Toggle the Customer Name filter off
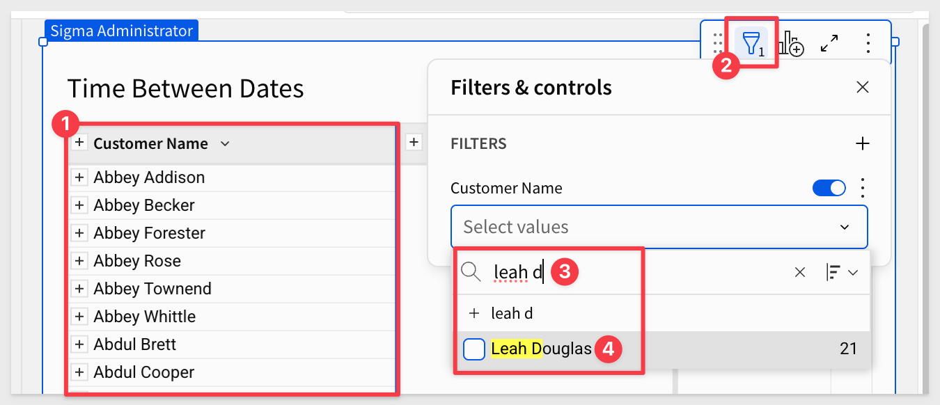This screenshot has width=940, height=405. [x=829, y=188]
